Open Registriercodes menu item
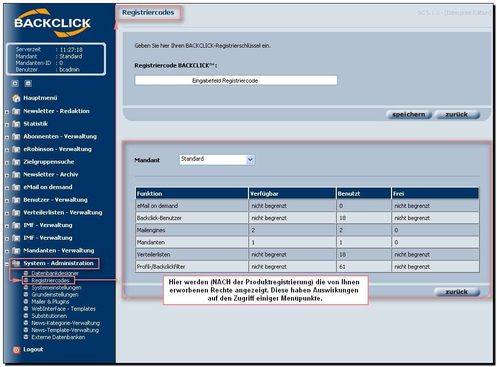 50,280
